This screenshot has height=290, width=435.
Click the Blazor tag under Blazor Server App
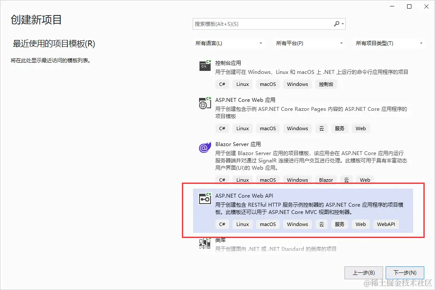tap(326, 180)
